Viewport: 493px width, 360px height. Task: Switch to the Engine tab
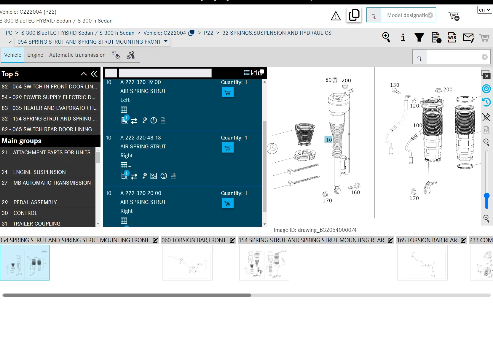(x=35, y=55)
